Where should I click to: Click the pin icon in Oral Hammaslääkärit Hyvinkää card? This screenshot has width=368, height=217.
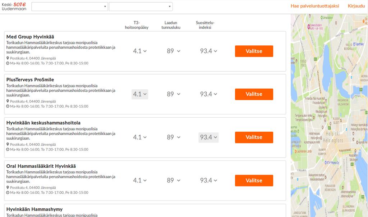(8, 187)
